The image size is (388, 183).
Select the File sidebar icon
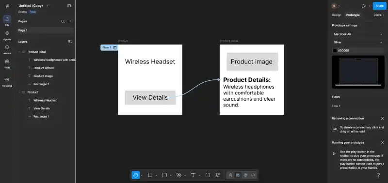click(x=7, y=19)
